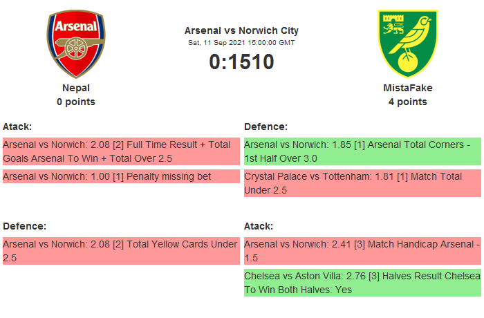The image size is (484, 318).
Task: Click Nepal's 0 points label
Action: click(76, 102)
